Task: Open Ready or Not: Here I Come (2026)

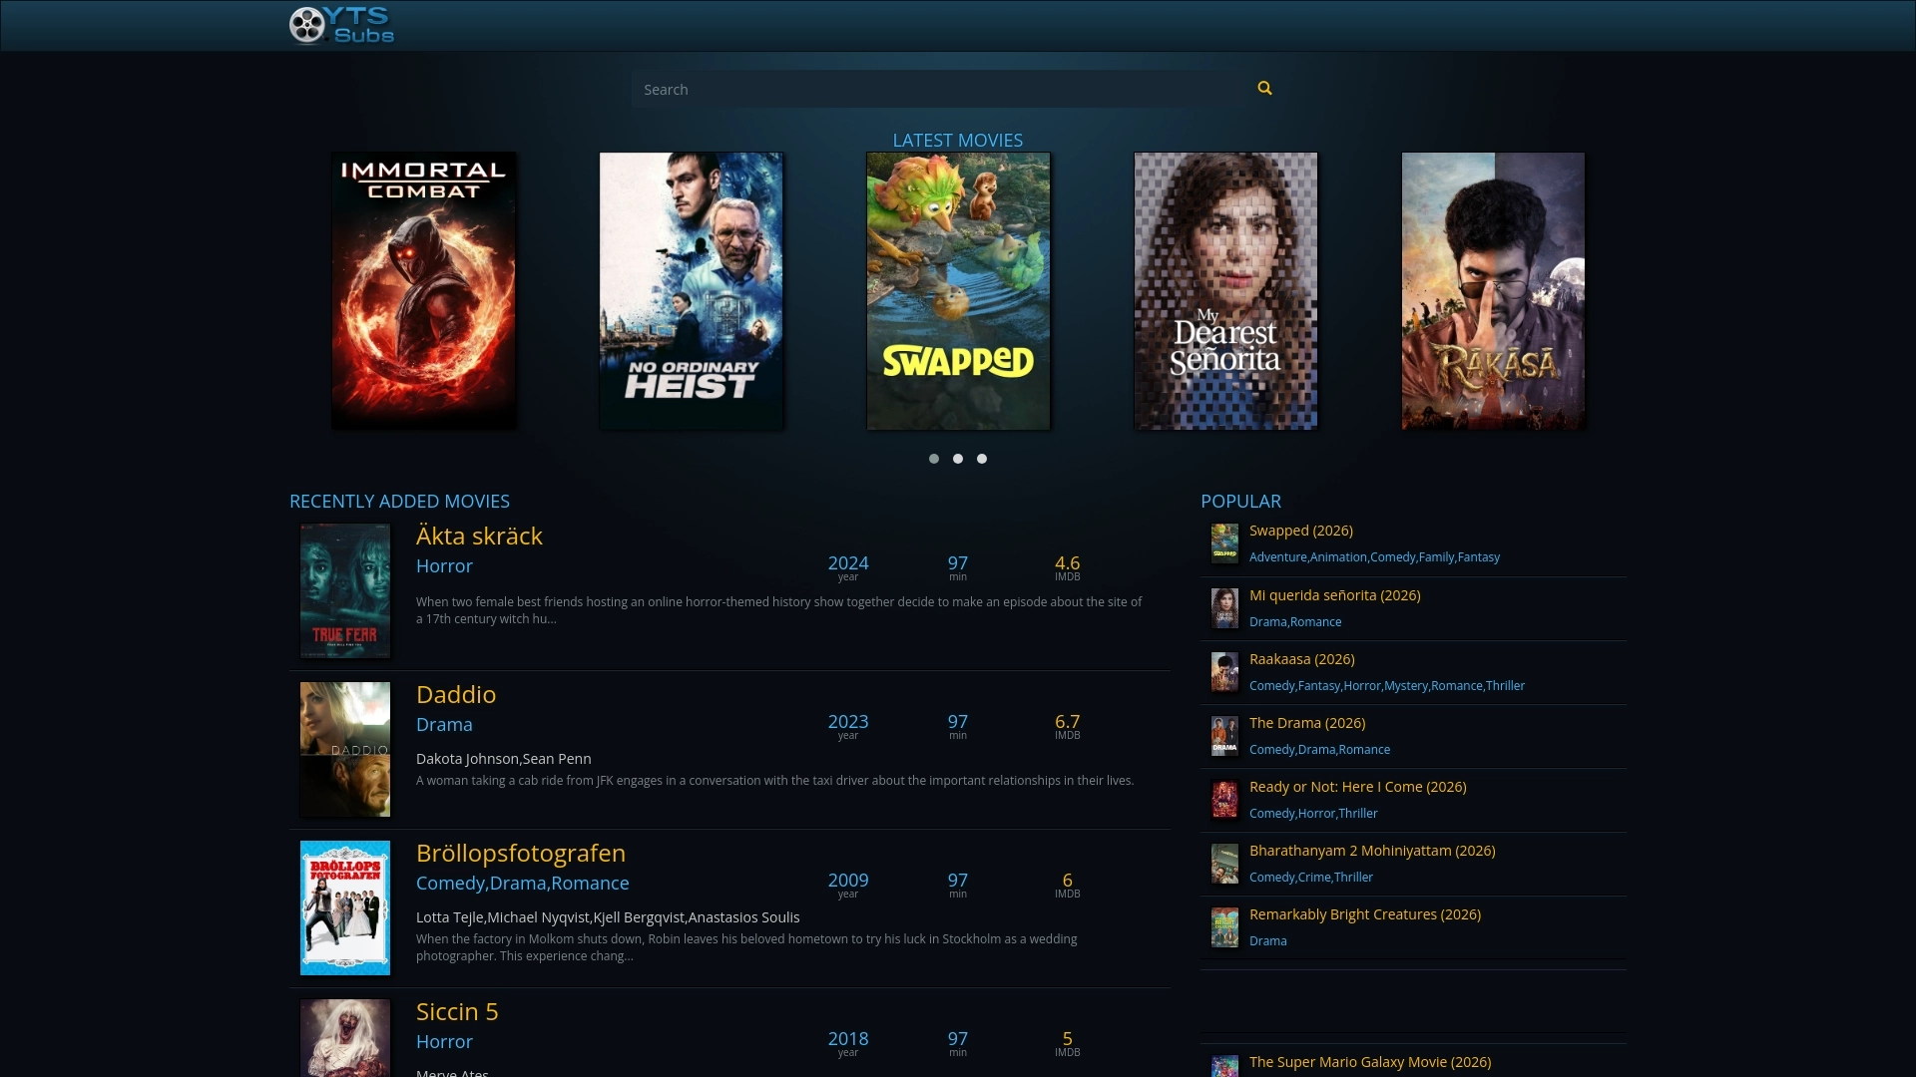Action: tap(1358, 787)
